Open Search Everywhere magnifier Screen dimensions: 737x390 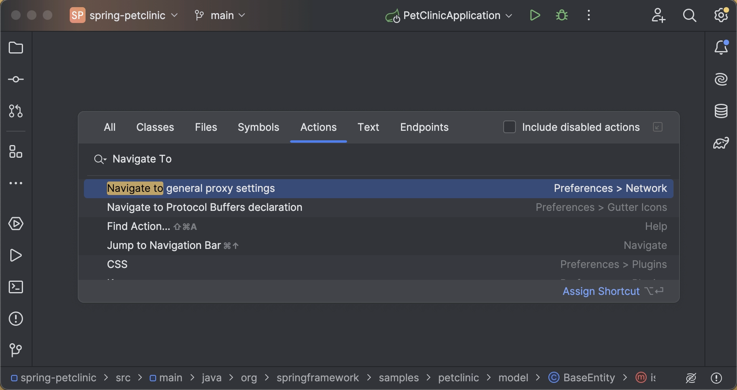pyautogui.click(x=689, y=15)
